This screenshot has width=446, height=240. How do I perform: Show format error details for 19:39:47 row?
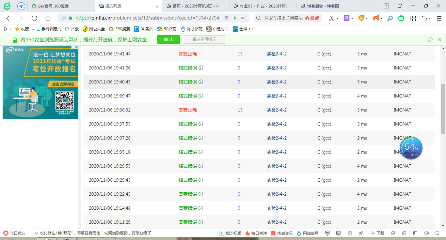(x=201, y=96)
